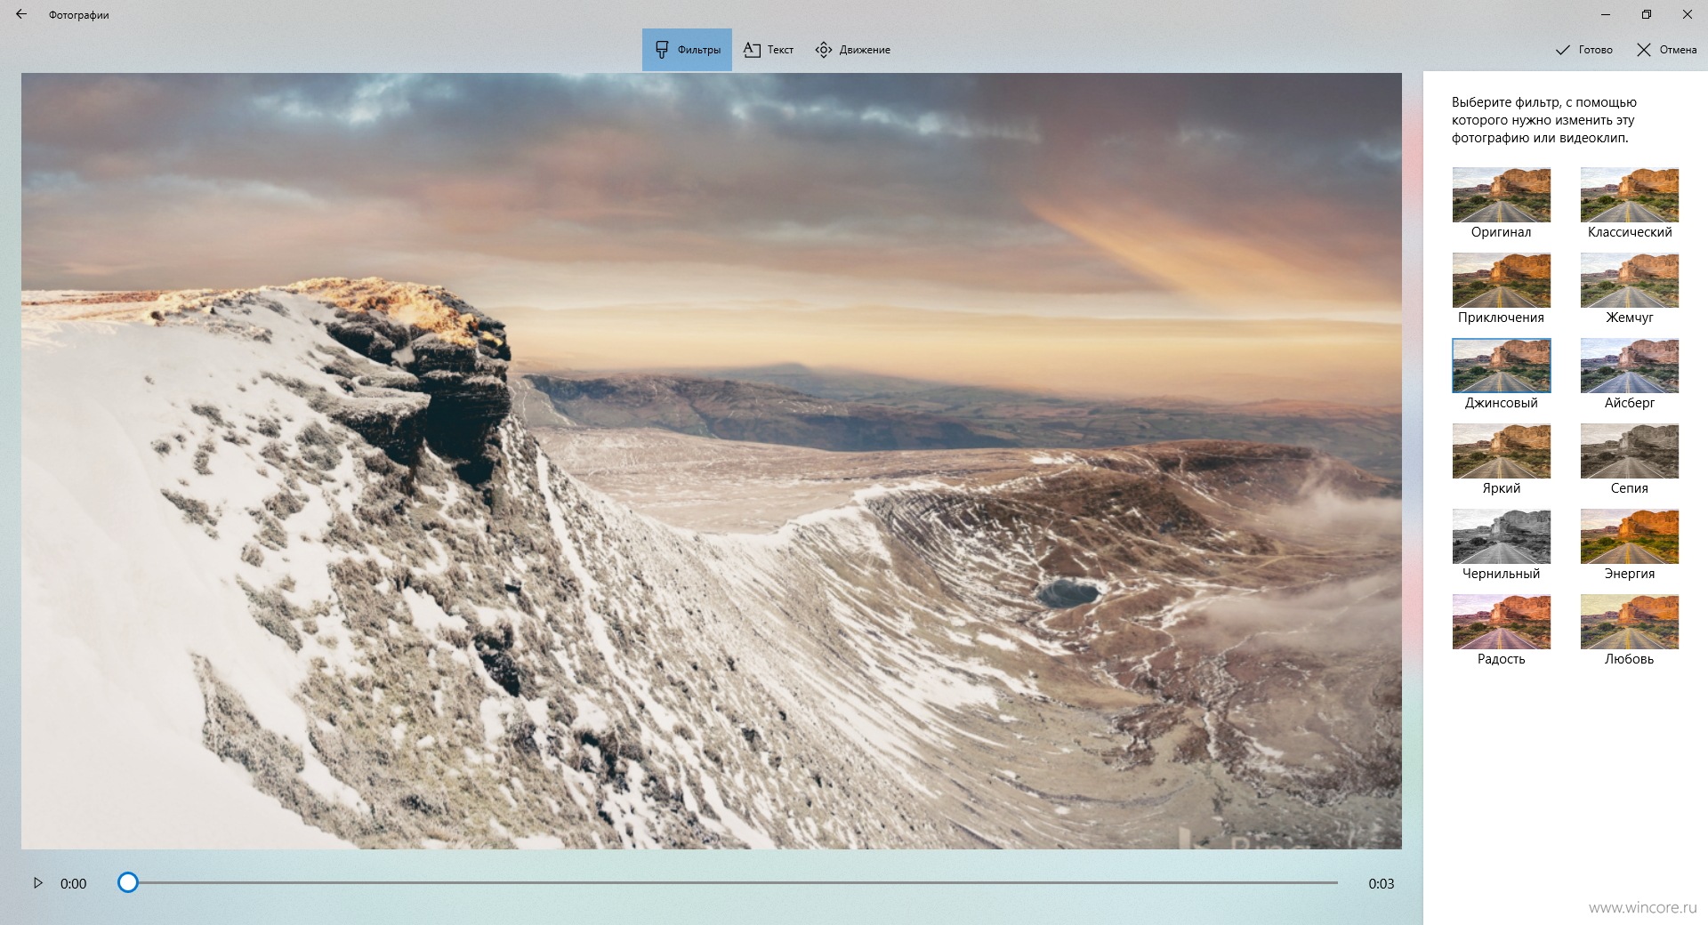This screenshot has height=925, width=1708.
Task: Restore down the Фотографии window
Action: 1647,14
